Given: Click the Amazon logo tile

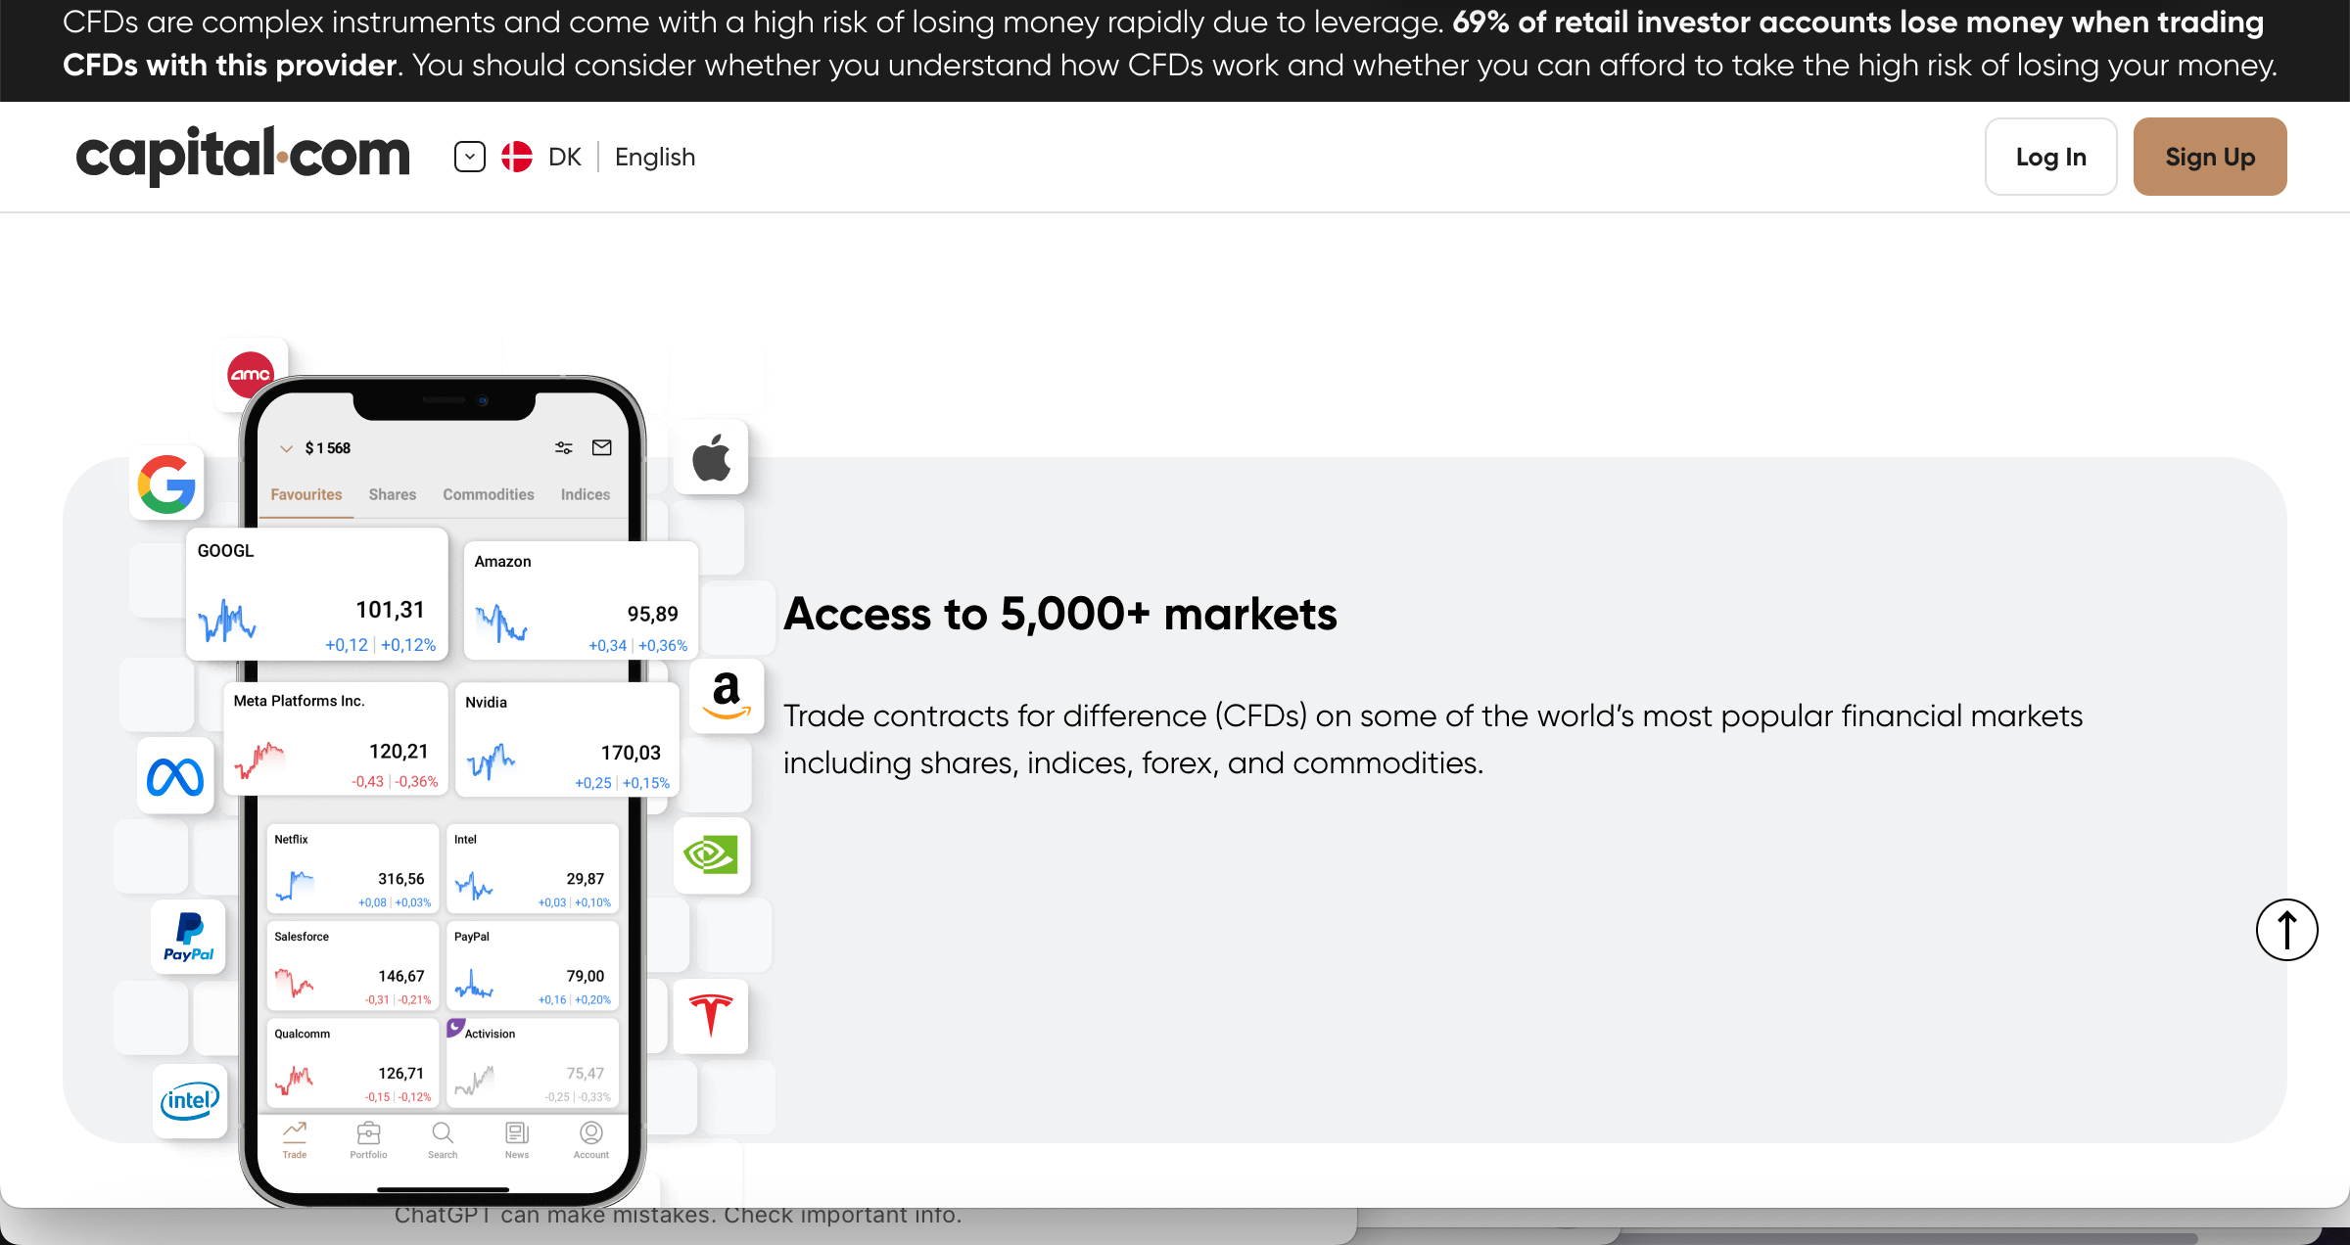Looking at the screenshot, I should click(727, 696).
